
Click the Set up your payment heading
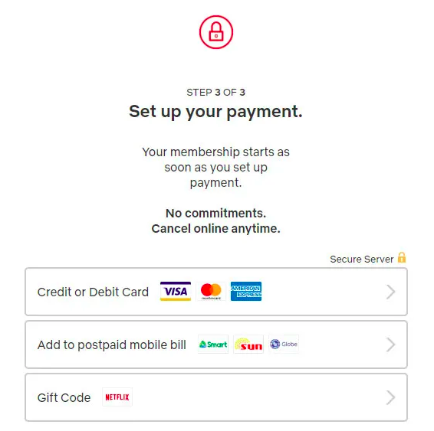(x=216, y=112)
